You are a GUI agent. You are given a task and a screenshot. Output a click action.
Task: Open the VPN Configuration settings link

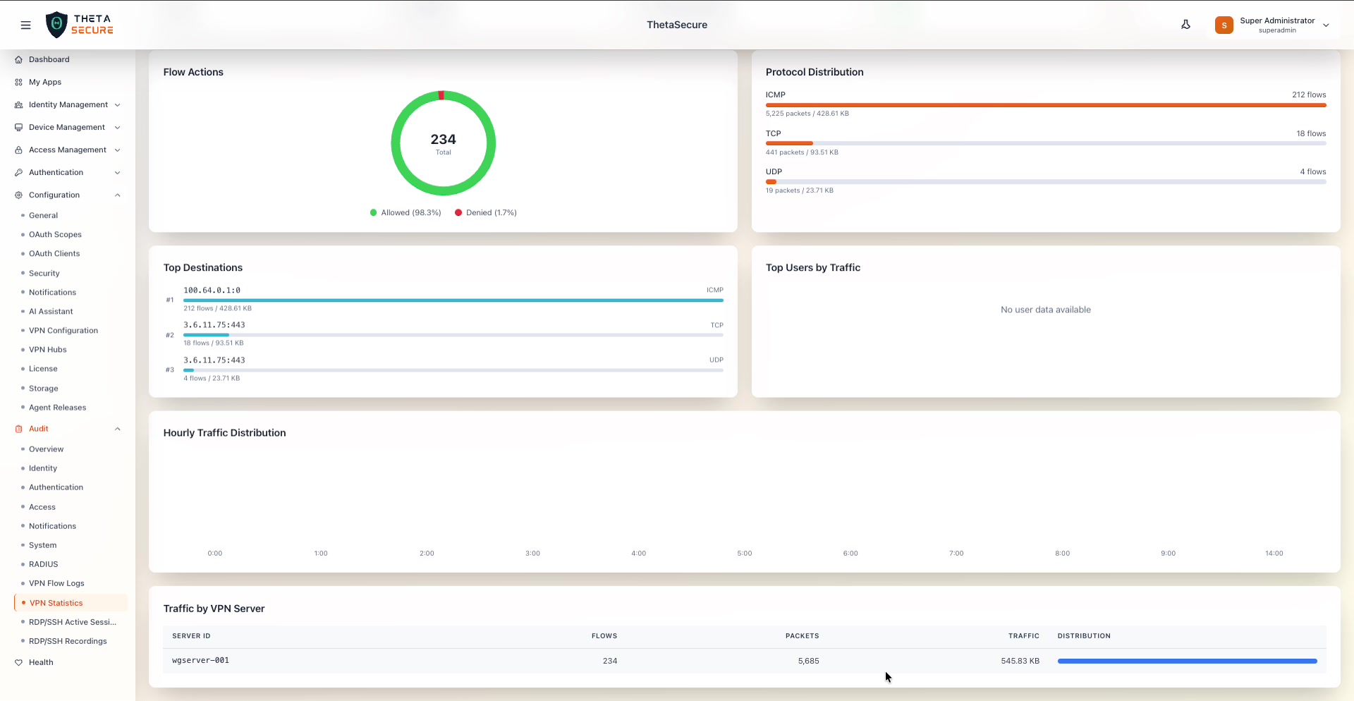[63, 330]
